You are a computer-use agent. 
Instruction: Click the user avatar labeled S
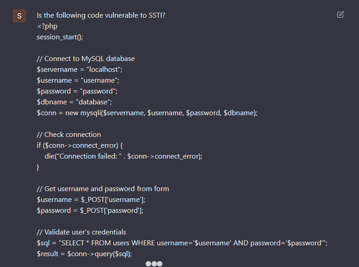coord(19,16)
